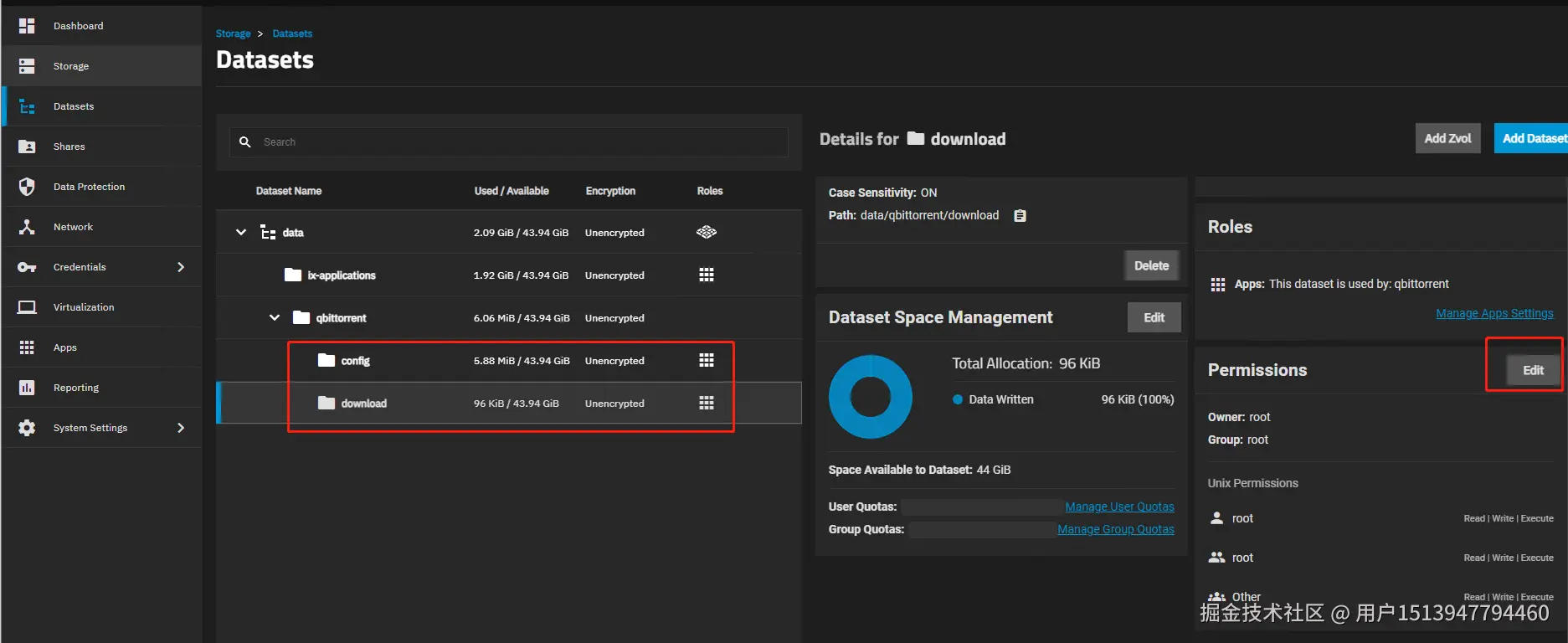This screenshot has width=1568, height=643.
Task: Collapse the qbittorrent dataset node
Action: click(275, 317)
